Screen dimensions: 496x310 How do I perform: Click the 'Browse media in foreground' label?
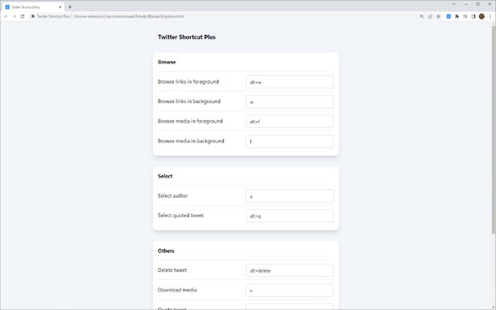pos(190,121)
